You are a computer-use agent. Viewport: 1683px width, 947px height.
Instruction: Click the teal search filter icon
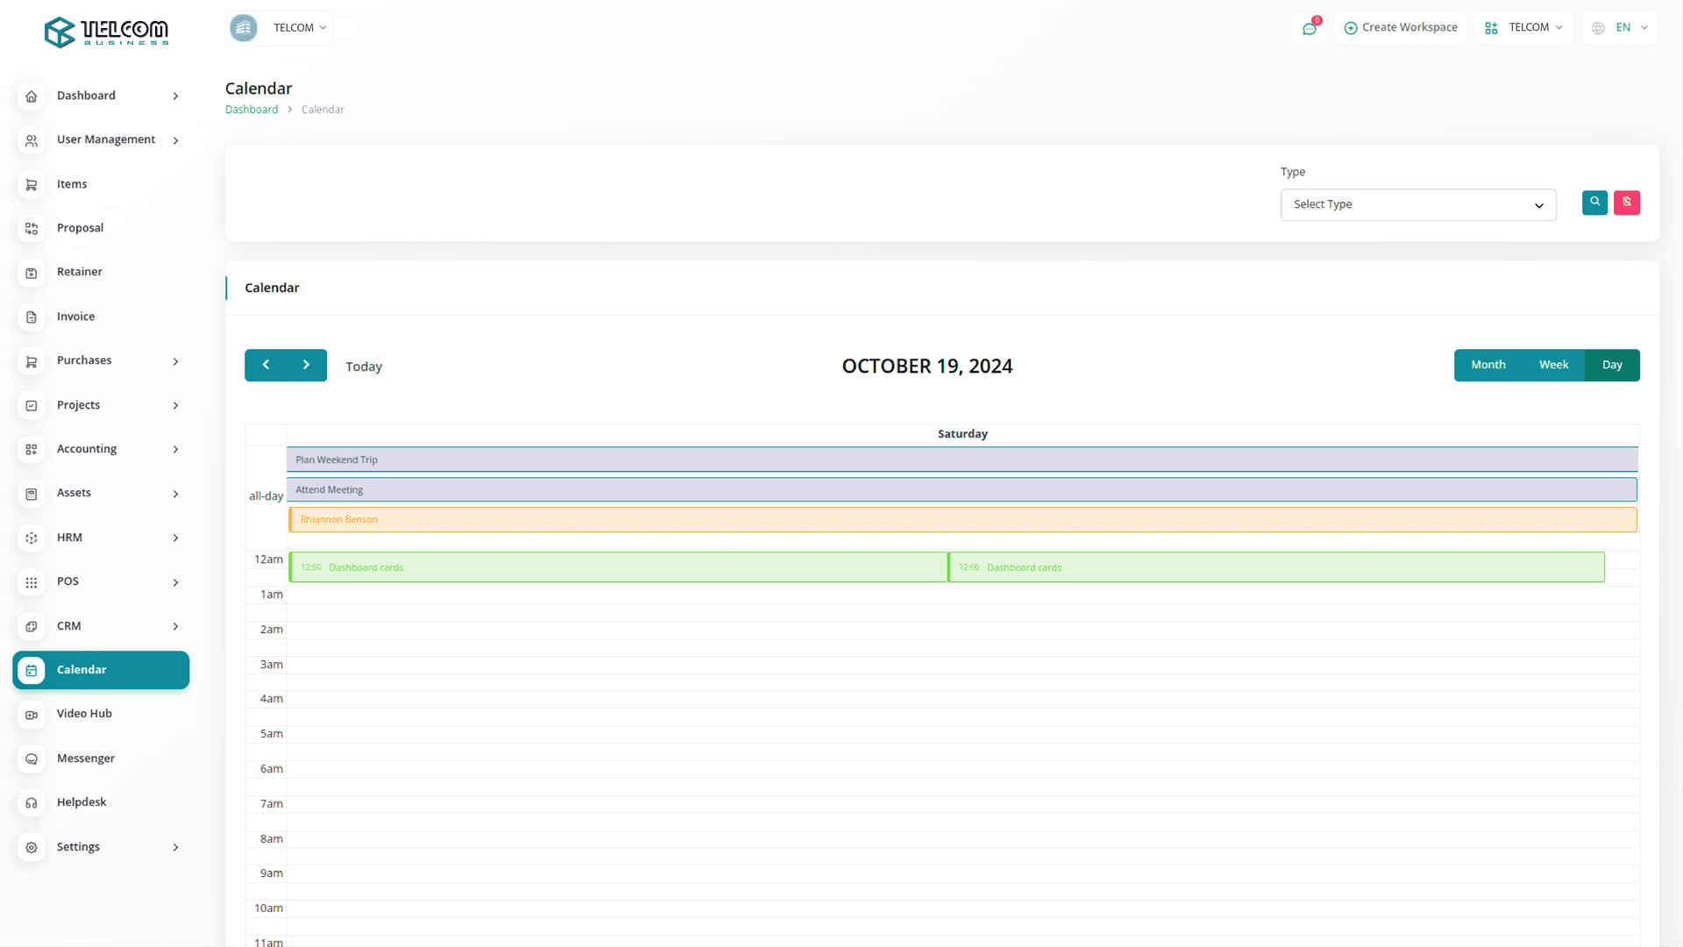[1594, 203]
